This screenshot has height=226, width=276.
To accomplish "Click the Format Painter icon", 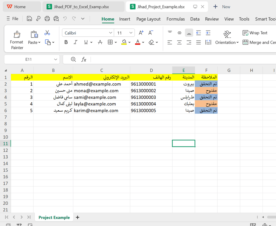I will coord(17,35).
